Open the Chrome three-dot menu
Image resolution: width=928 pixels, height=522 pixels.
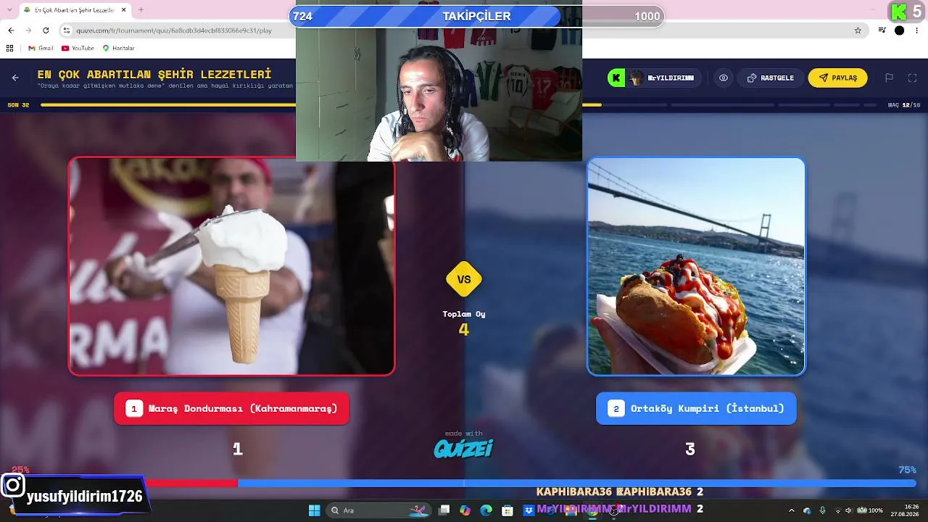[x=917, y=30]
